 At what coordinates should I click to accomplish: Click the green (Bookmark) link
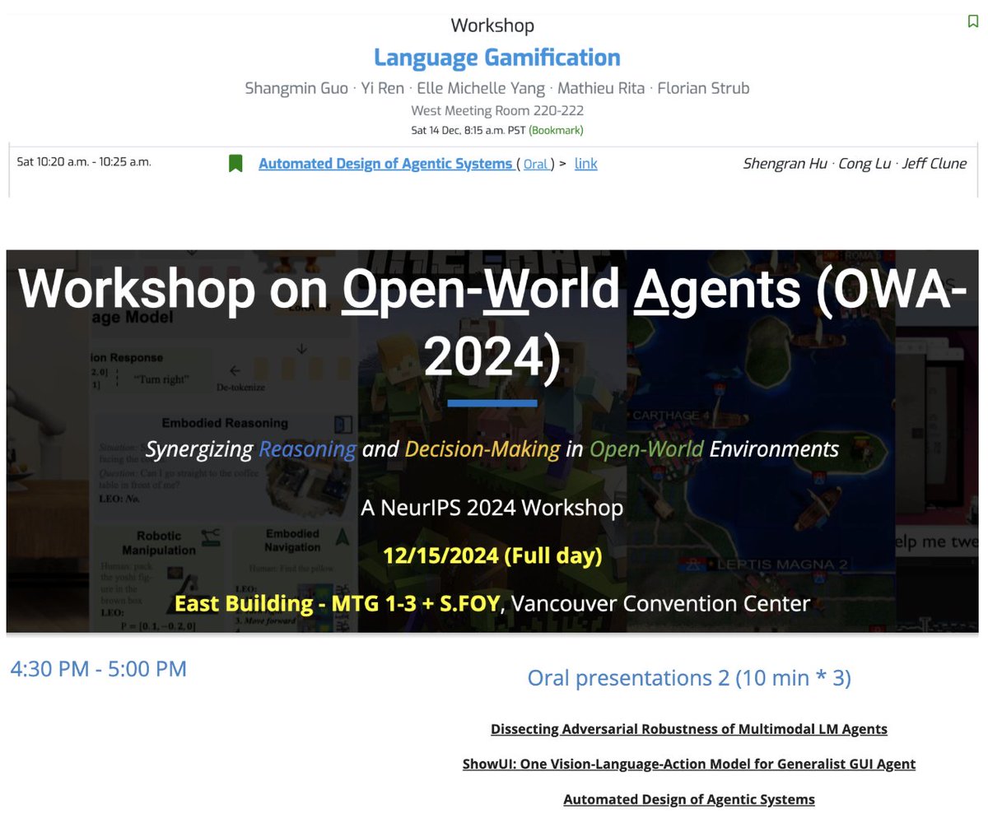pyautogui.click(x=556, y=130)
